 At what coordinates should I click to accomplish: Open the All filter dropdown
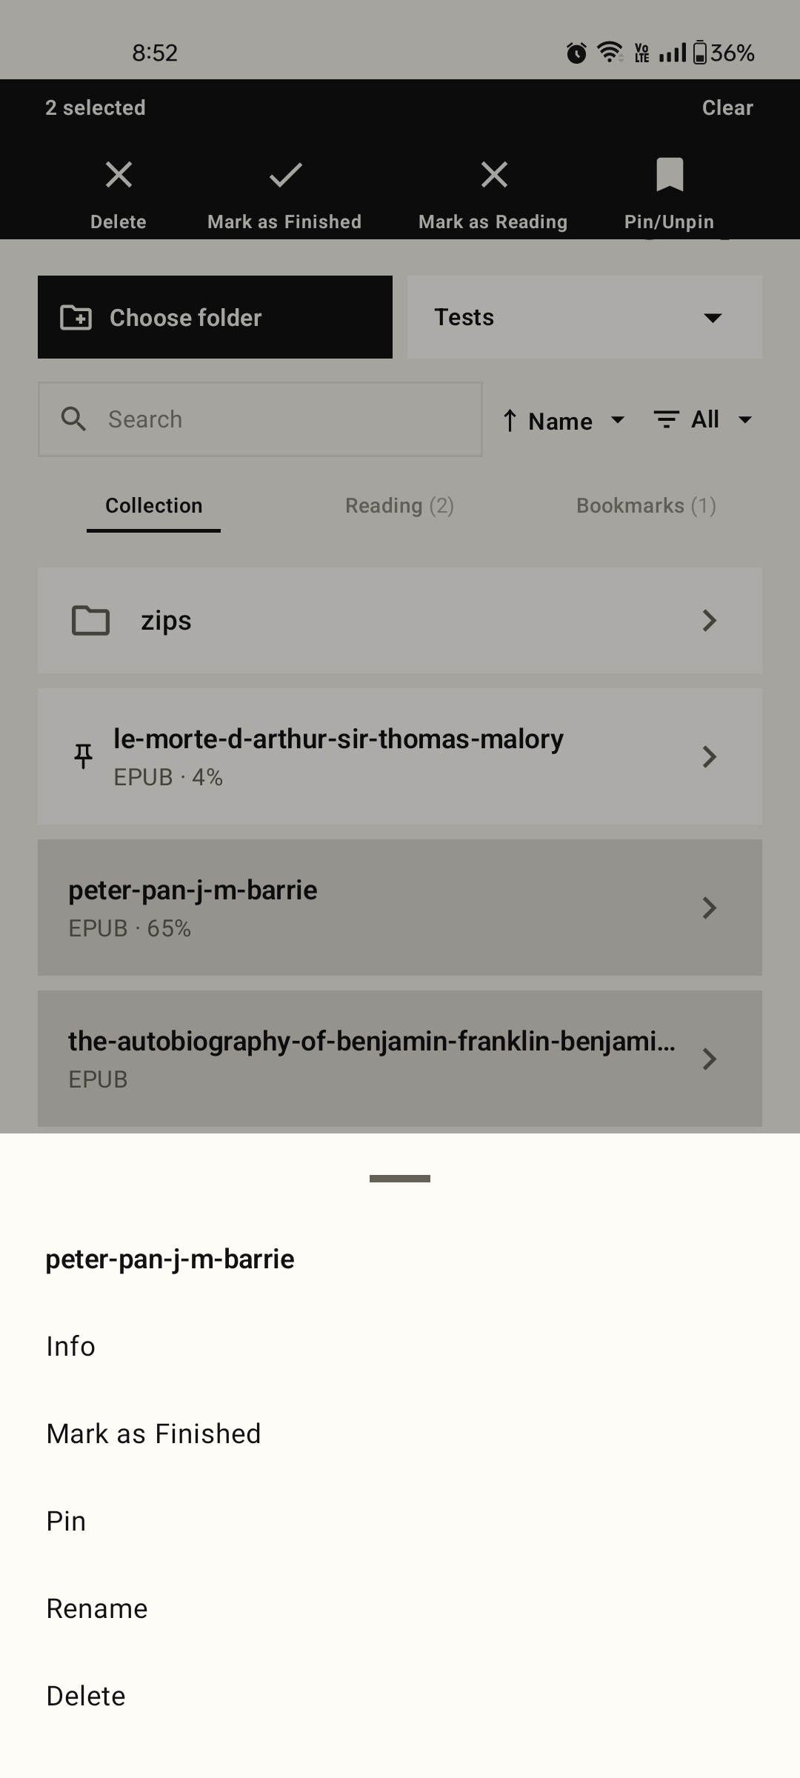pos(703,419)
